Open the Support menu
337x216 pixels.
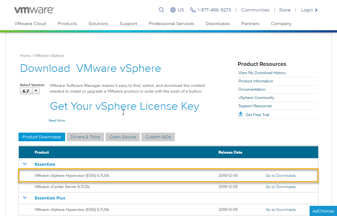click(x=128, y=24)
